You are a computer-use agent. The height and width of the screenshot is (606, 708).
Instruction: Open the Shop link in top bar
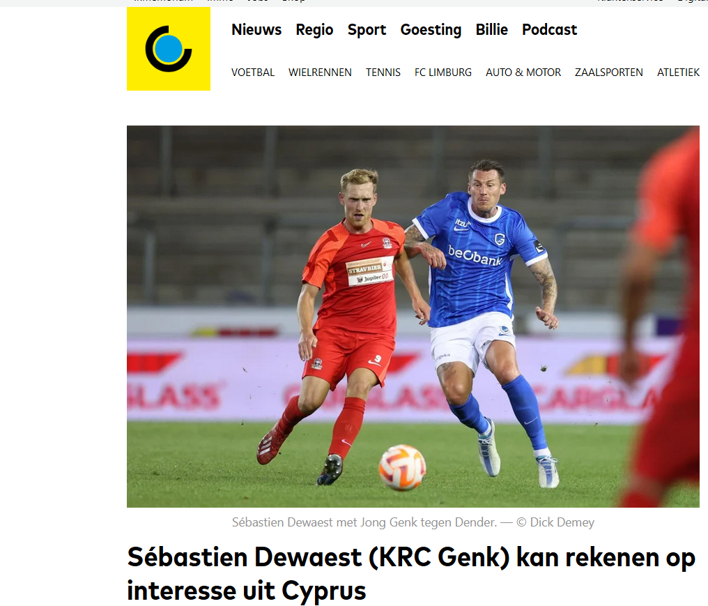coord(293,1)
